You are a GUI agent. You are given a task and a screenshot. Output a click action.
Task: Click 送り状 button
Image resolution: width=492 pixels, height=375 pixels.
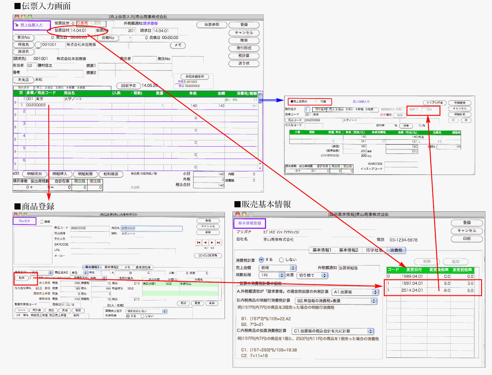click(x=244, y=64)
